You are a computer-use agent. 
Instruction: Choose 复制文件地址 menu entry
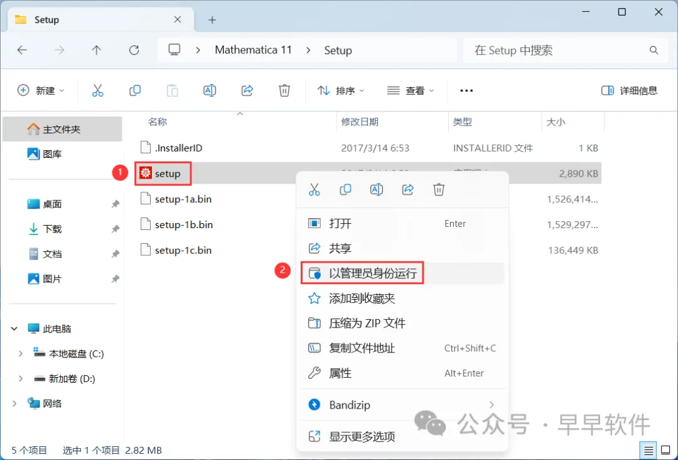tap(402, 348)
